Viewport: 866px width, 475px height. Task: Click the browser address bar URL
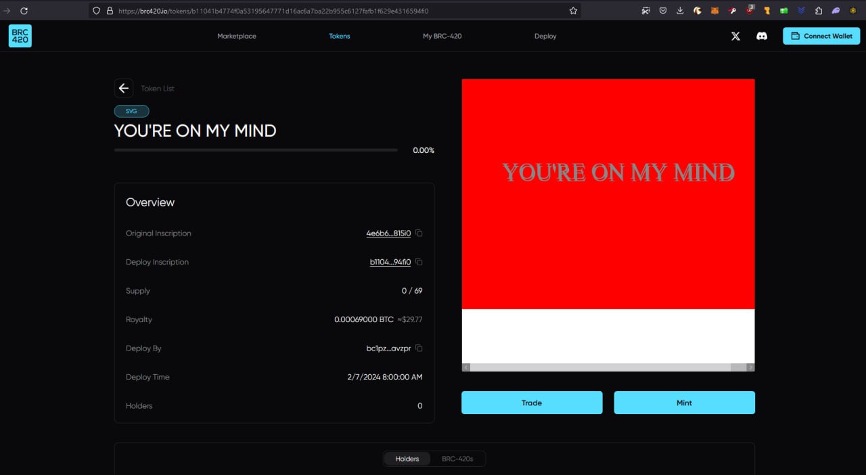273,11
